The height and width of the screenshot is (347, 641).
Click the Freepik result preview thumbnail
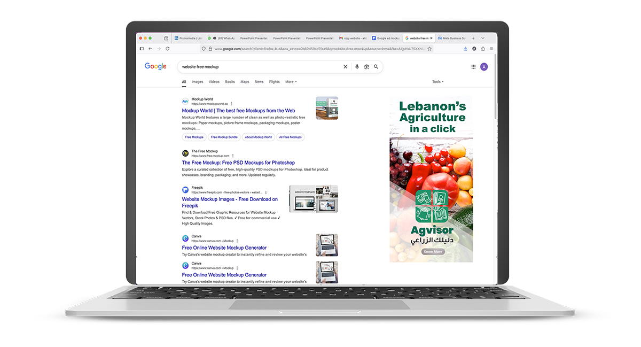[314, 199]
